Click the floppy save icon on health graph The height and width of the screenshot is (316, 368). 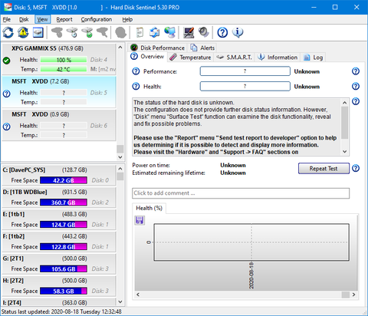click(x=140, y=220)
